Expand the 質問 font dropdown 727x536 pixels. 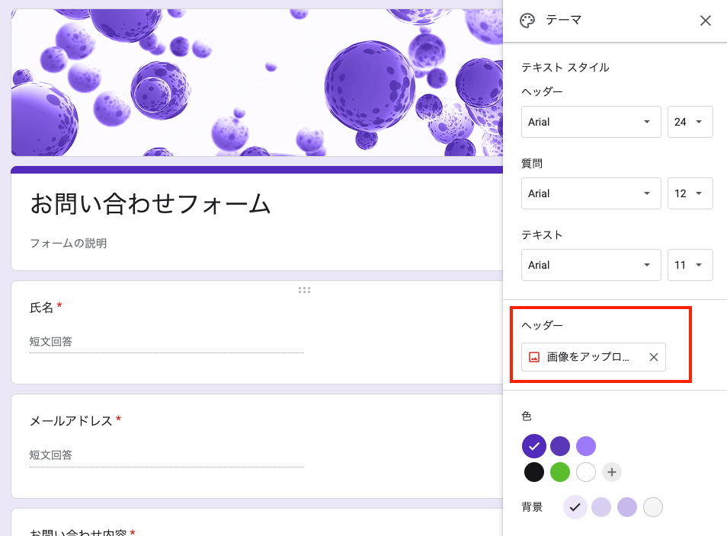coord(591,193)
